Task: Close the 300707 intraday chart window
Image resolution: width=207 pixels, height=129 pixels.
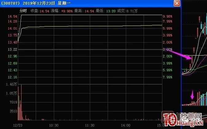Action: [177, 3]
